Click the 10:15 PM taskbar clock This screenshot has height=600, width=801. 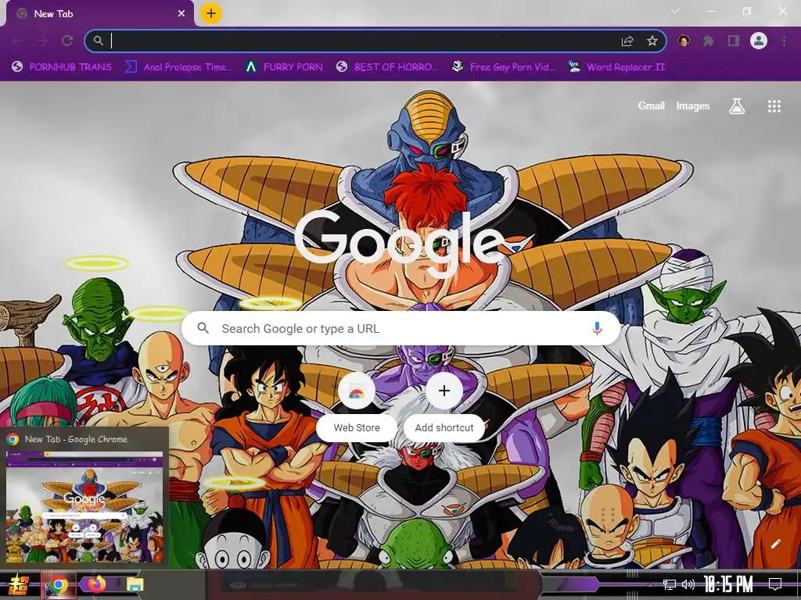point(728,584)
